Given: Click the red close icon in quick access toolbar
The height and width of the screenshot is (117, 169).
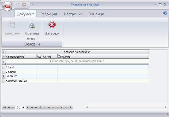Looking at the screenshot, I should pyautogui.click(x=24, y=5).
